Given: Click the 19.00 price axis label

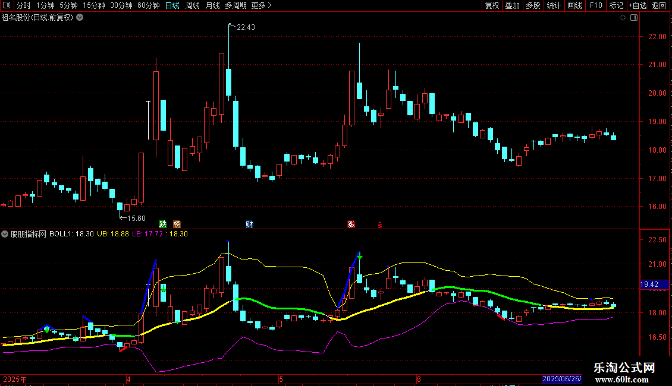Looking at the screenshot, I should (657, 122).
